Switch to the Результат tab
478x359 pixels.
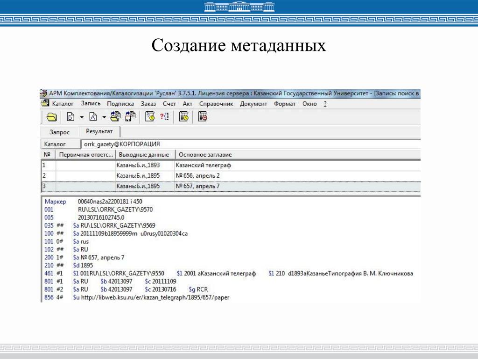(x=99, y=132)
